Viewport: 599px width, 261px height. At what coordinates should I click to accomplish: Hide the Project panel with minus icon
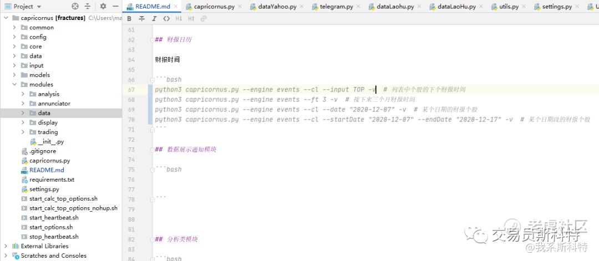pos(115,7)
